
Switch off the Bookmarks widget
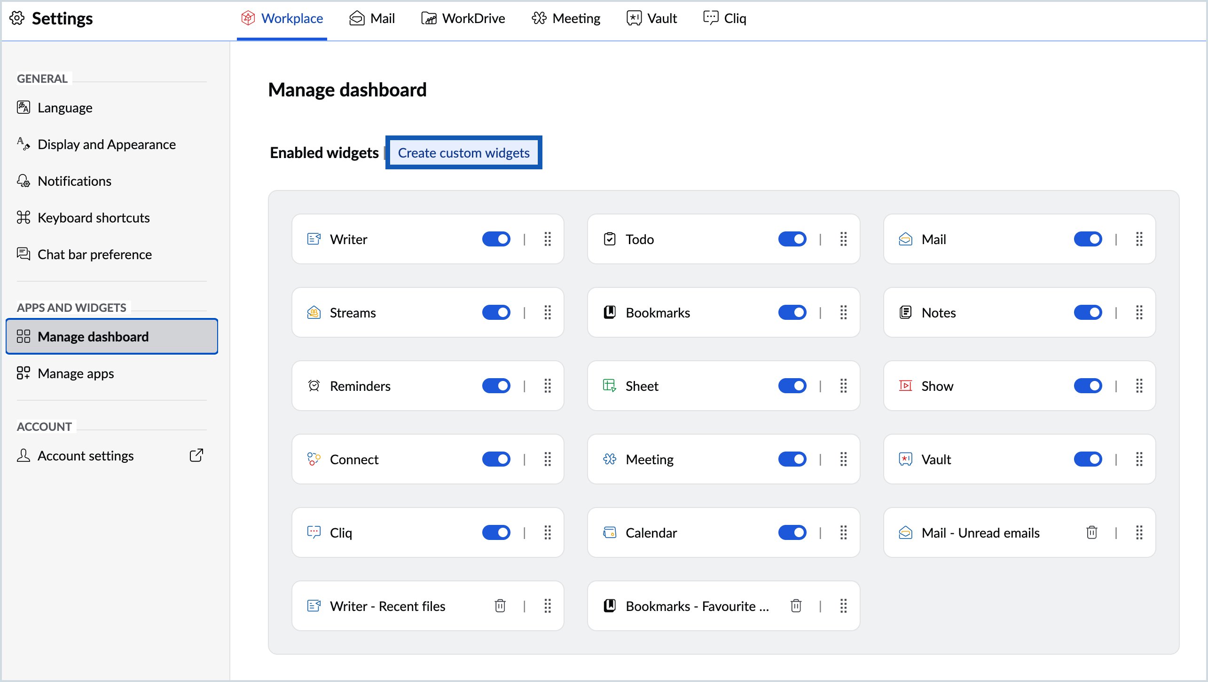point(792,312)
